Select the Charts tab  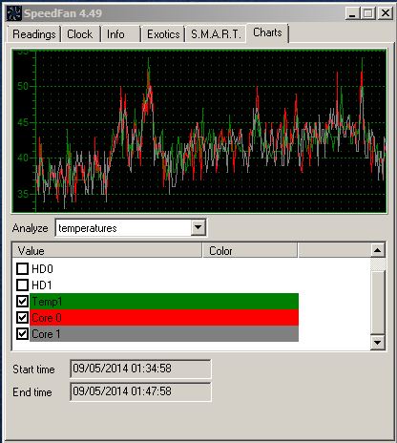[267, 32]
